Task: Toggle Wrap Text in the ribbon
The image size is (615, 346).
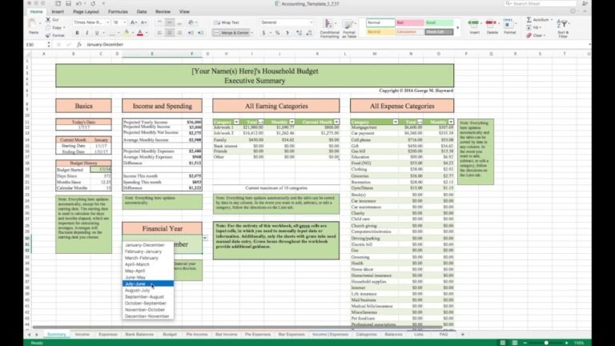Action: (x=227, y=22)
